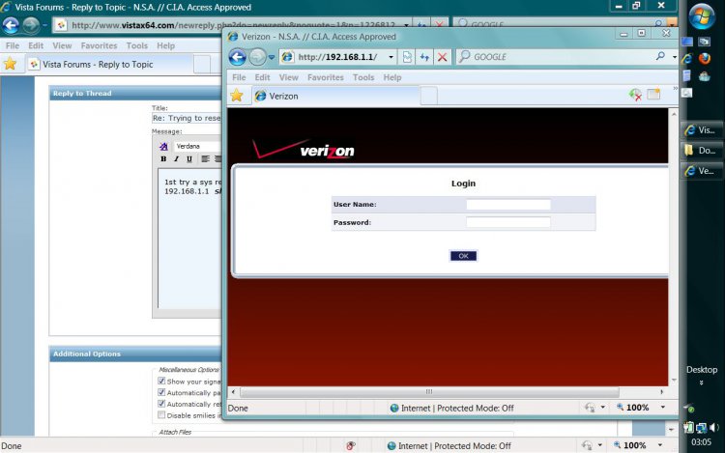725x453 pixels.
Task: Click the forward arrow in the Verizon window
Action: click(x=257, y=57)
